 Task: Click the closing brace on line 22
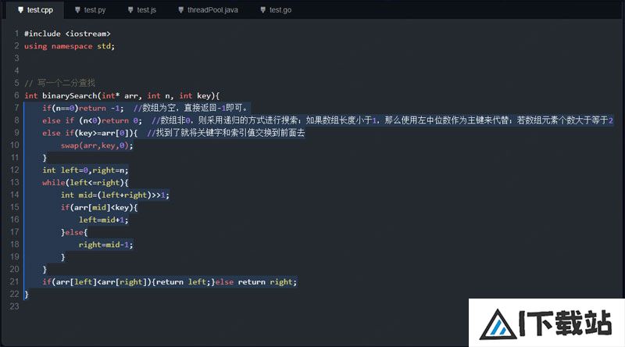pyautogui.click(x=27, y=295)
